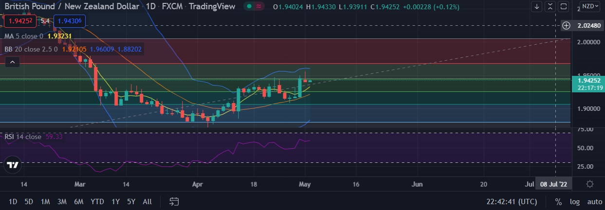605x210 pixels.
Task: Open chart settings gear icon
Action: coord(590,184)
